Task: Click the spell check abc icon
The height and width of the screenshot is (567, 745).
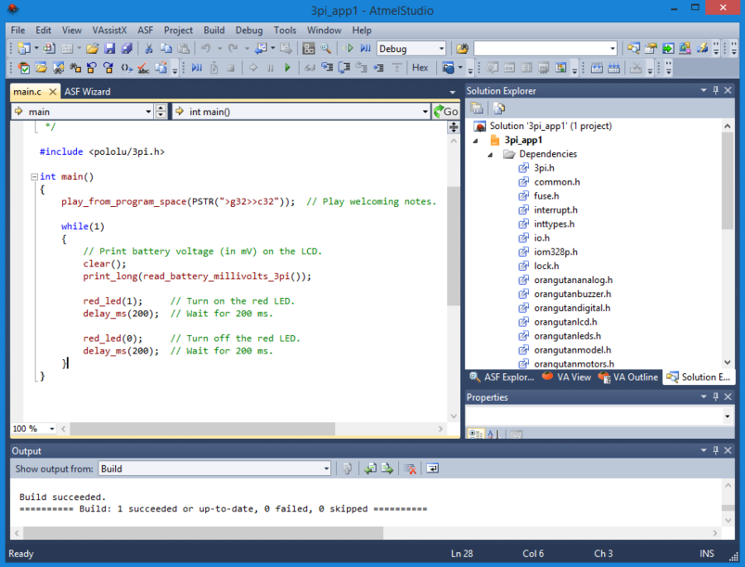Action: point(142,68)
